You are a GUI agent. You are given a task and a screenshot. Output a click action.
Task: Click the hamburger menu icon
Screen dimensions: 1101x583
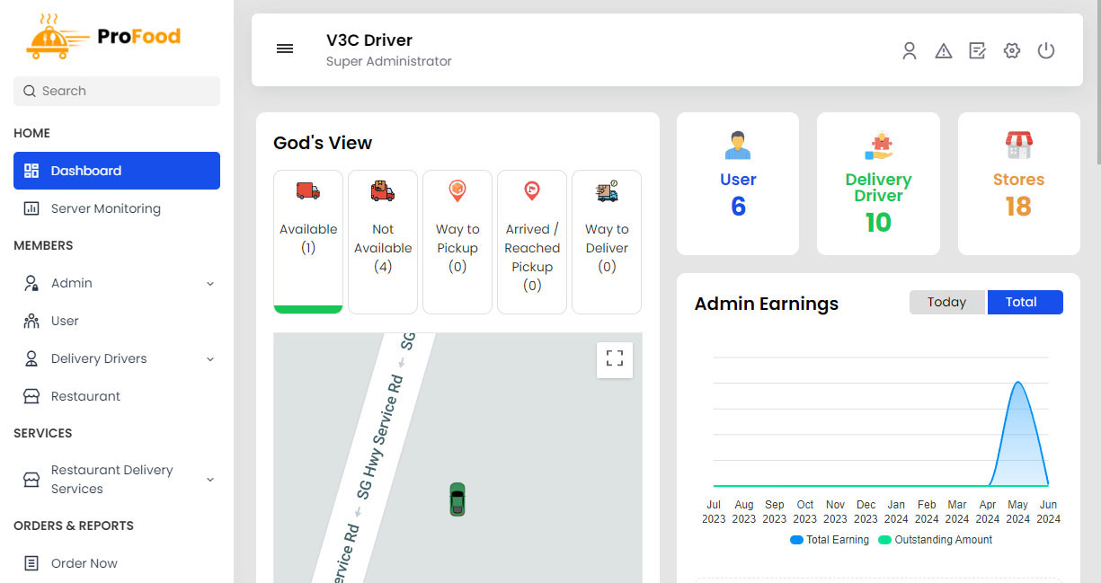[x=285, y=49]
